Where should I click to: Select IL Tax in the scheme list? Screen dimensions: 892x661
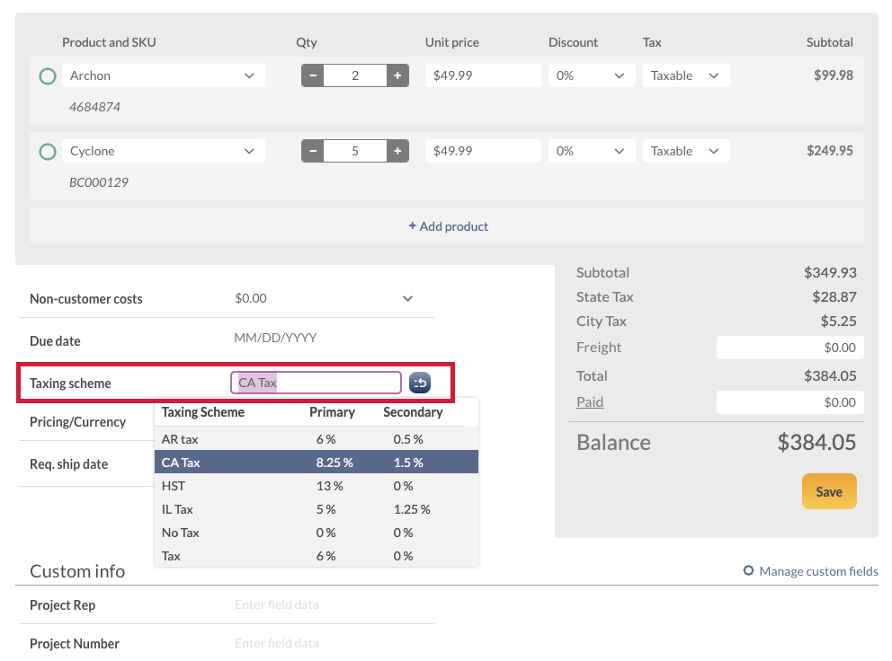pyautogui.click(x=317, y=509)
